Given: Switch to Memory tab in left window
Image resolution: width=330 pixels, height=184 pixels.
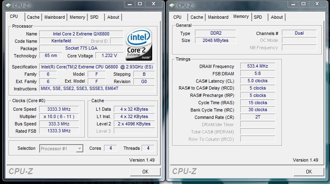Looking at the screenshot, I should coord(77,17).
